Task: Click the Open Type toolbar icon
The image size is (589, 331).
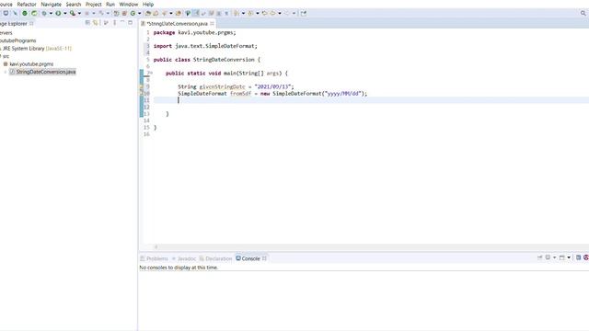Action: coord(148,13)
